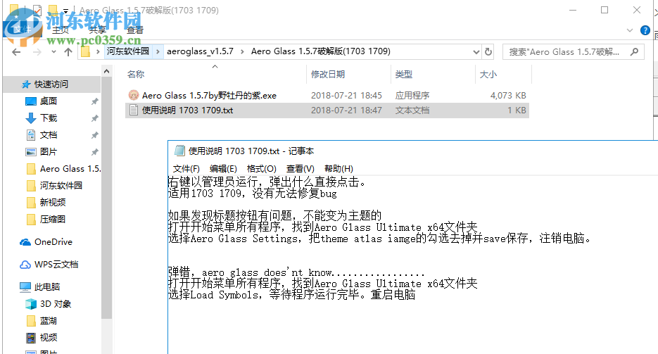Viewport: 658px width, 354px height.
Task: Click the 3D 对象 cube icon
Action: tap(31, 304)
